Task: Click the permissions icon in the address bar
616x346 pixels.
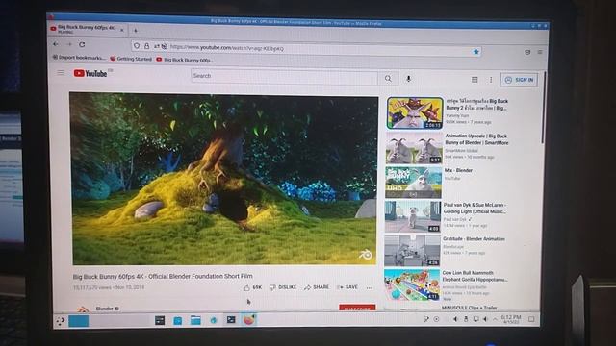Action: click(x=157, y=46)
